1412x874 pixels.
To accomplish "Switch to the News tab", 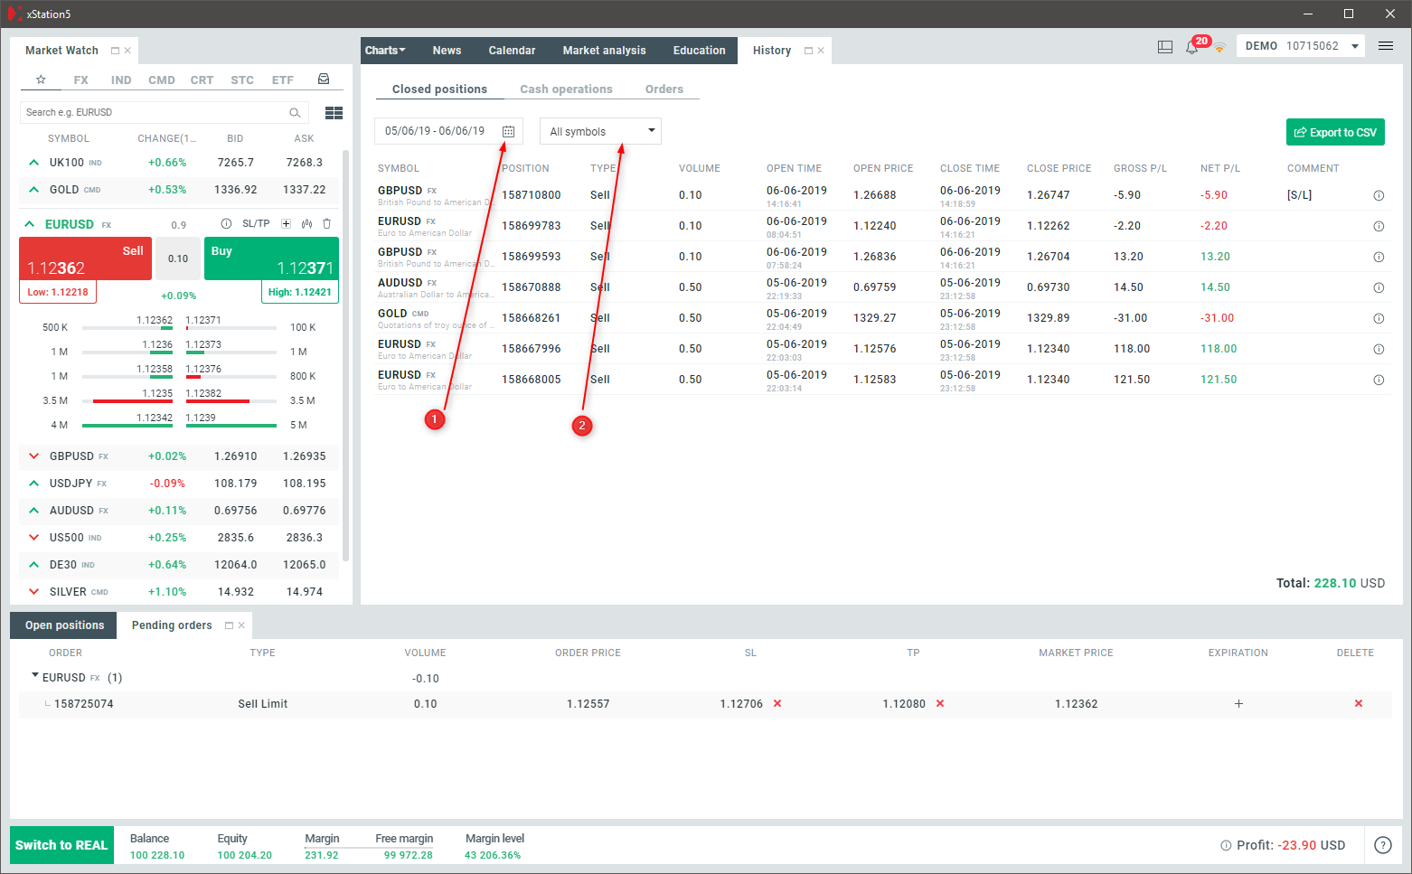I will point(447,51).
